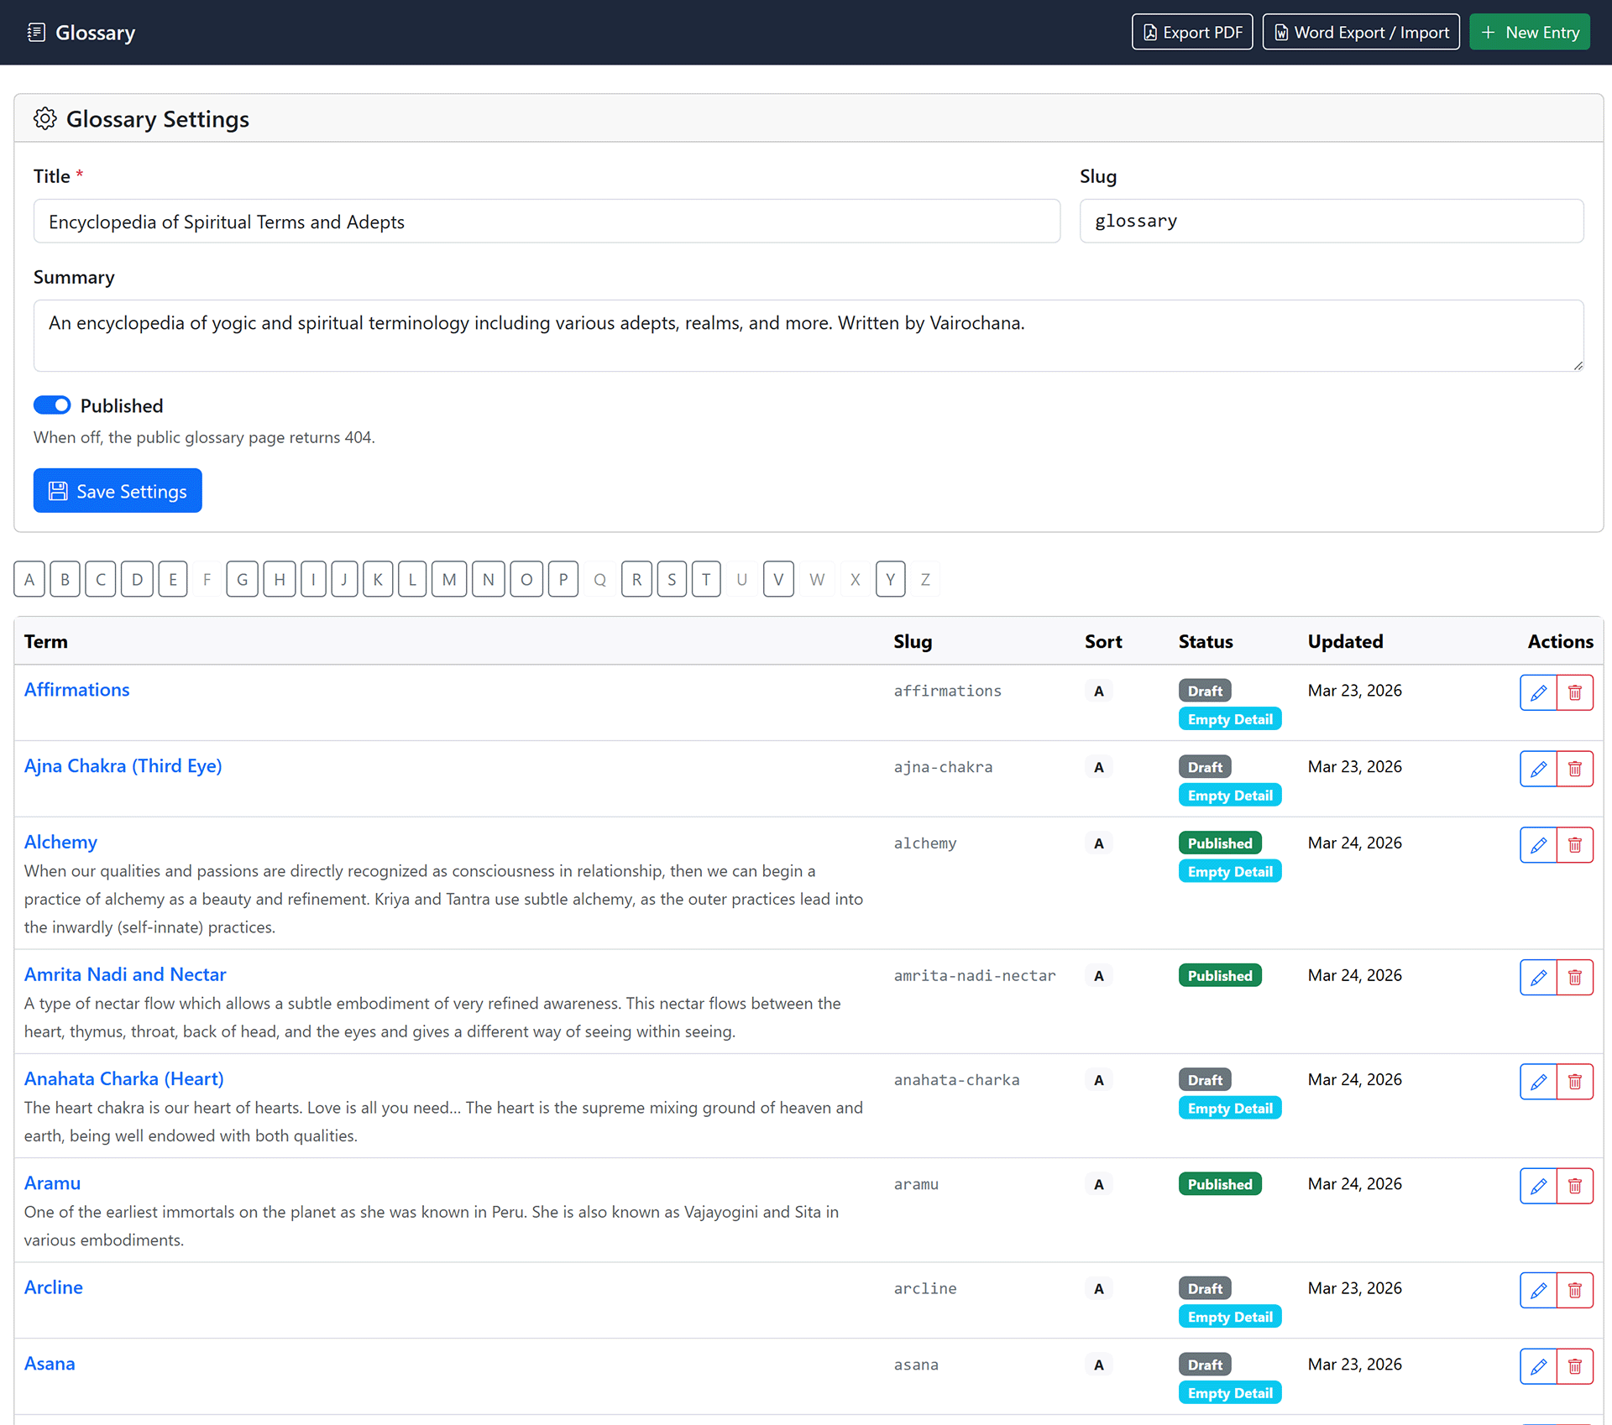The width and height of the screenshot is (1612, 1425).
Task: Click Save Settings button
Action: [118, 491]
